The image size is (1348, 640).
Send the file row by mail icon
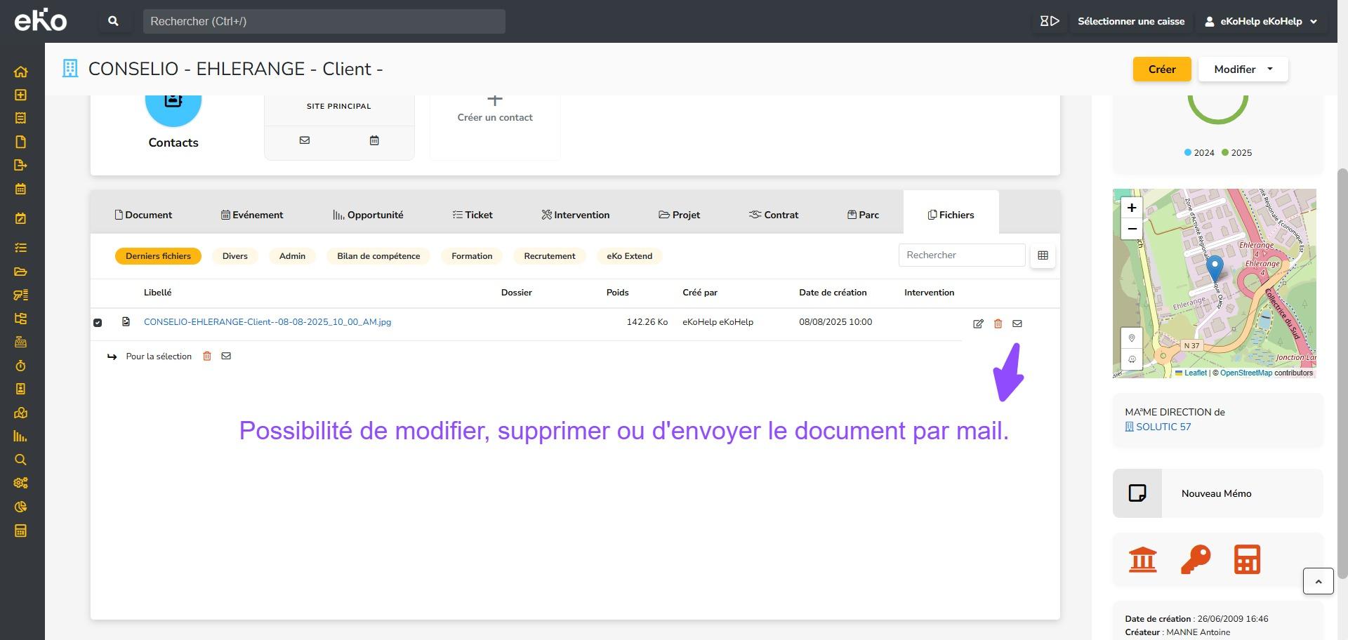coord(1017,324)
